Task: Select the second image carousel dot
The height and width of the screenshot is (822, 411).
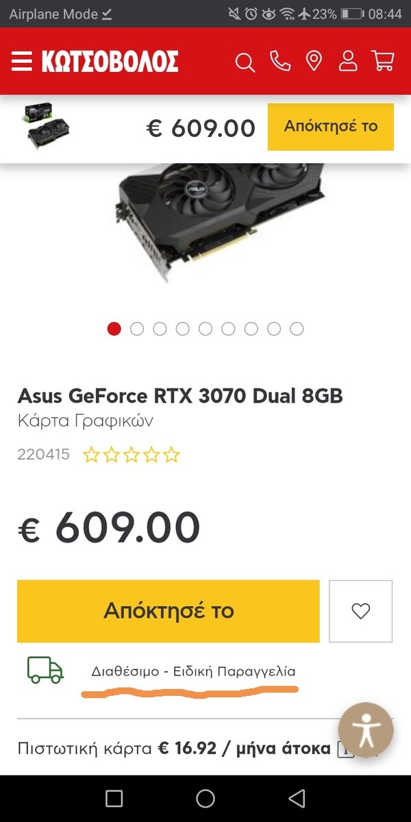Action: [x=137, y=329]
